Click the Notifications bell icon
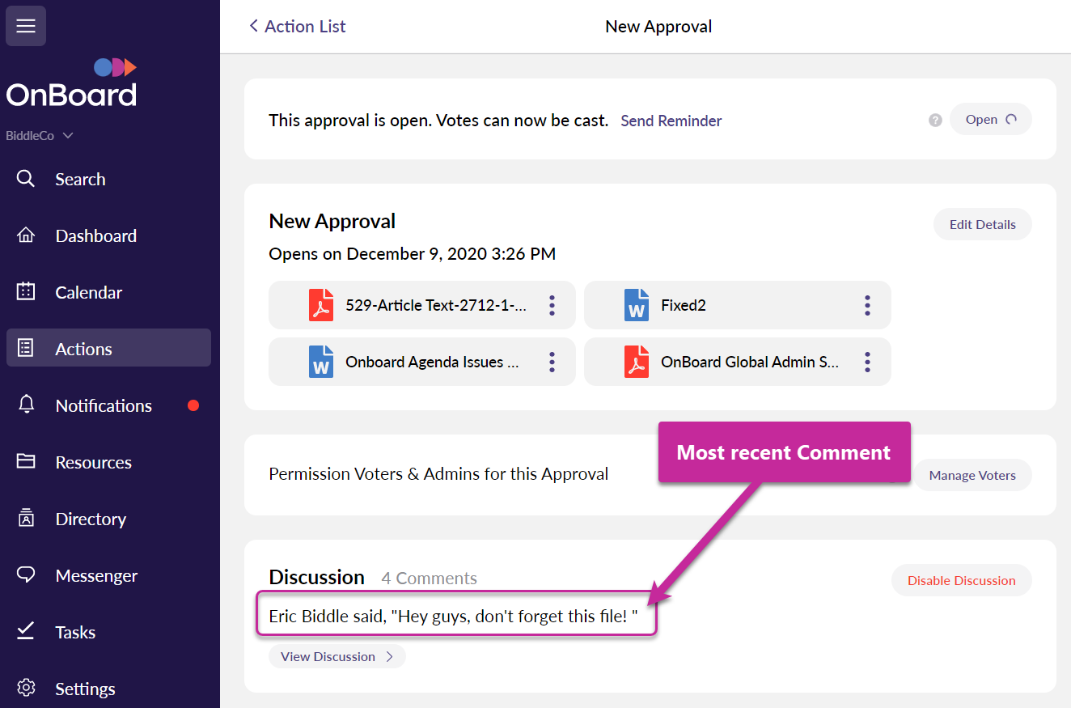 (x=26, y=405)
